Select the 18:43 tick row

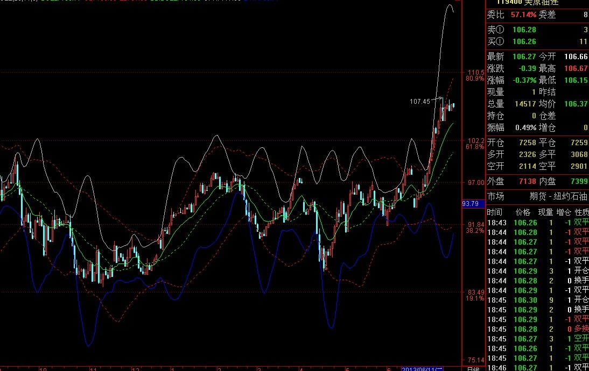(x=537, y=223)
